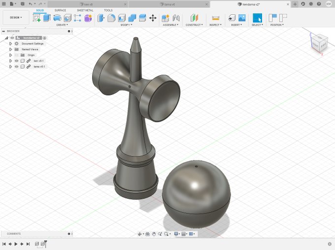Jump to the timeline end

pos(28,244)
